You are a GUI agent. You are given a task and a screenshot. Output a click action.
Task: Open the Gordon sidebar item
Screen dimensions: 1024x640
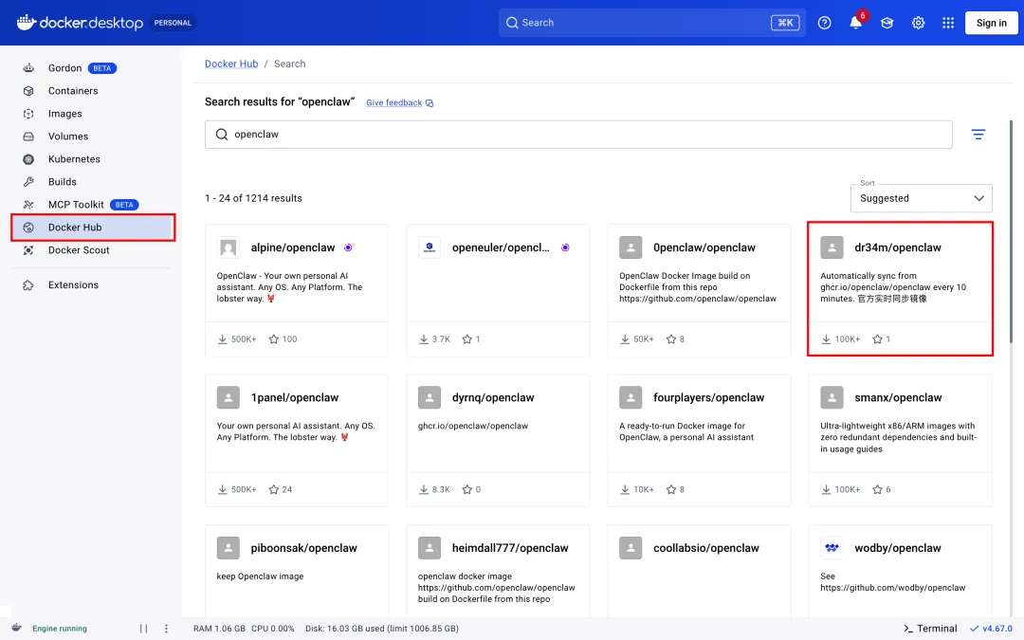pyautogui.click(x=91, y=68)
